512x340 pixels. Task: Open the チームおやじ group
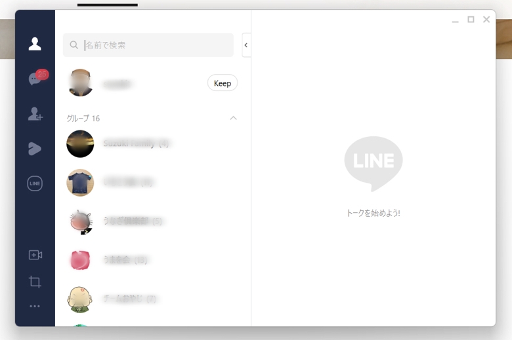click(153, 299)
